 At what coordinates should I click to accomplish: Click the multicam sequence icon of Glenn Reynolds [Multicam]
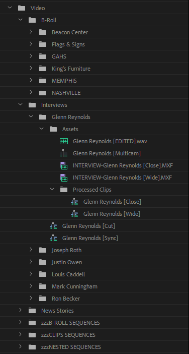(x=64, y=153)
